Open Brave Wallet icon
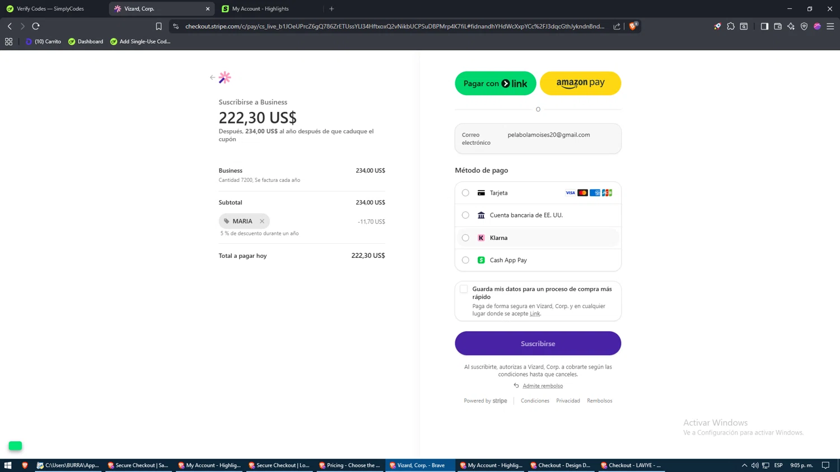The height and width of the screenshot is (472, 840). pos(778,26)
